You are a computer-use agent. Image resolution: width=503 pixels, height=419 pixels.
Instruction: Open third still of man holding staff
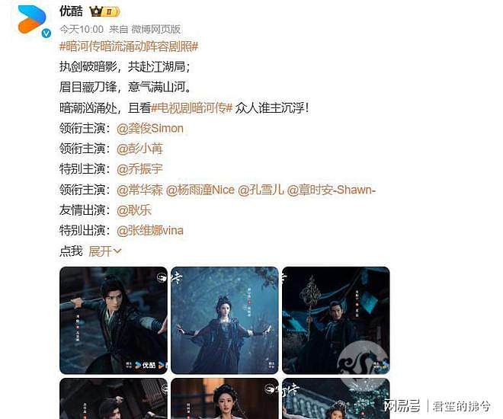click(x=336, y=320)
